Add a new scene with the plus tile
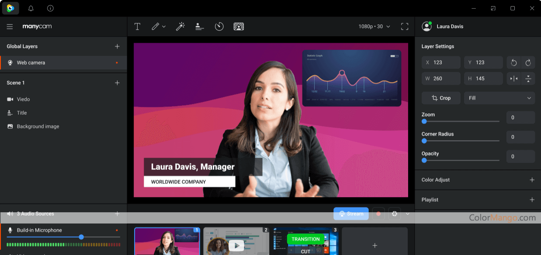Viewport: 541px width, 255px height. (x=375, y=241)
